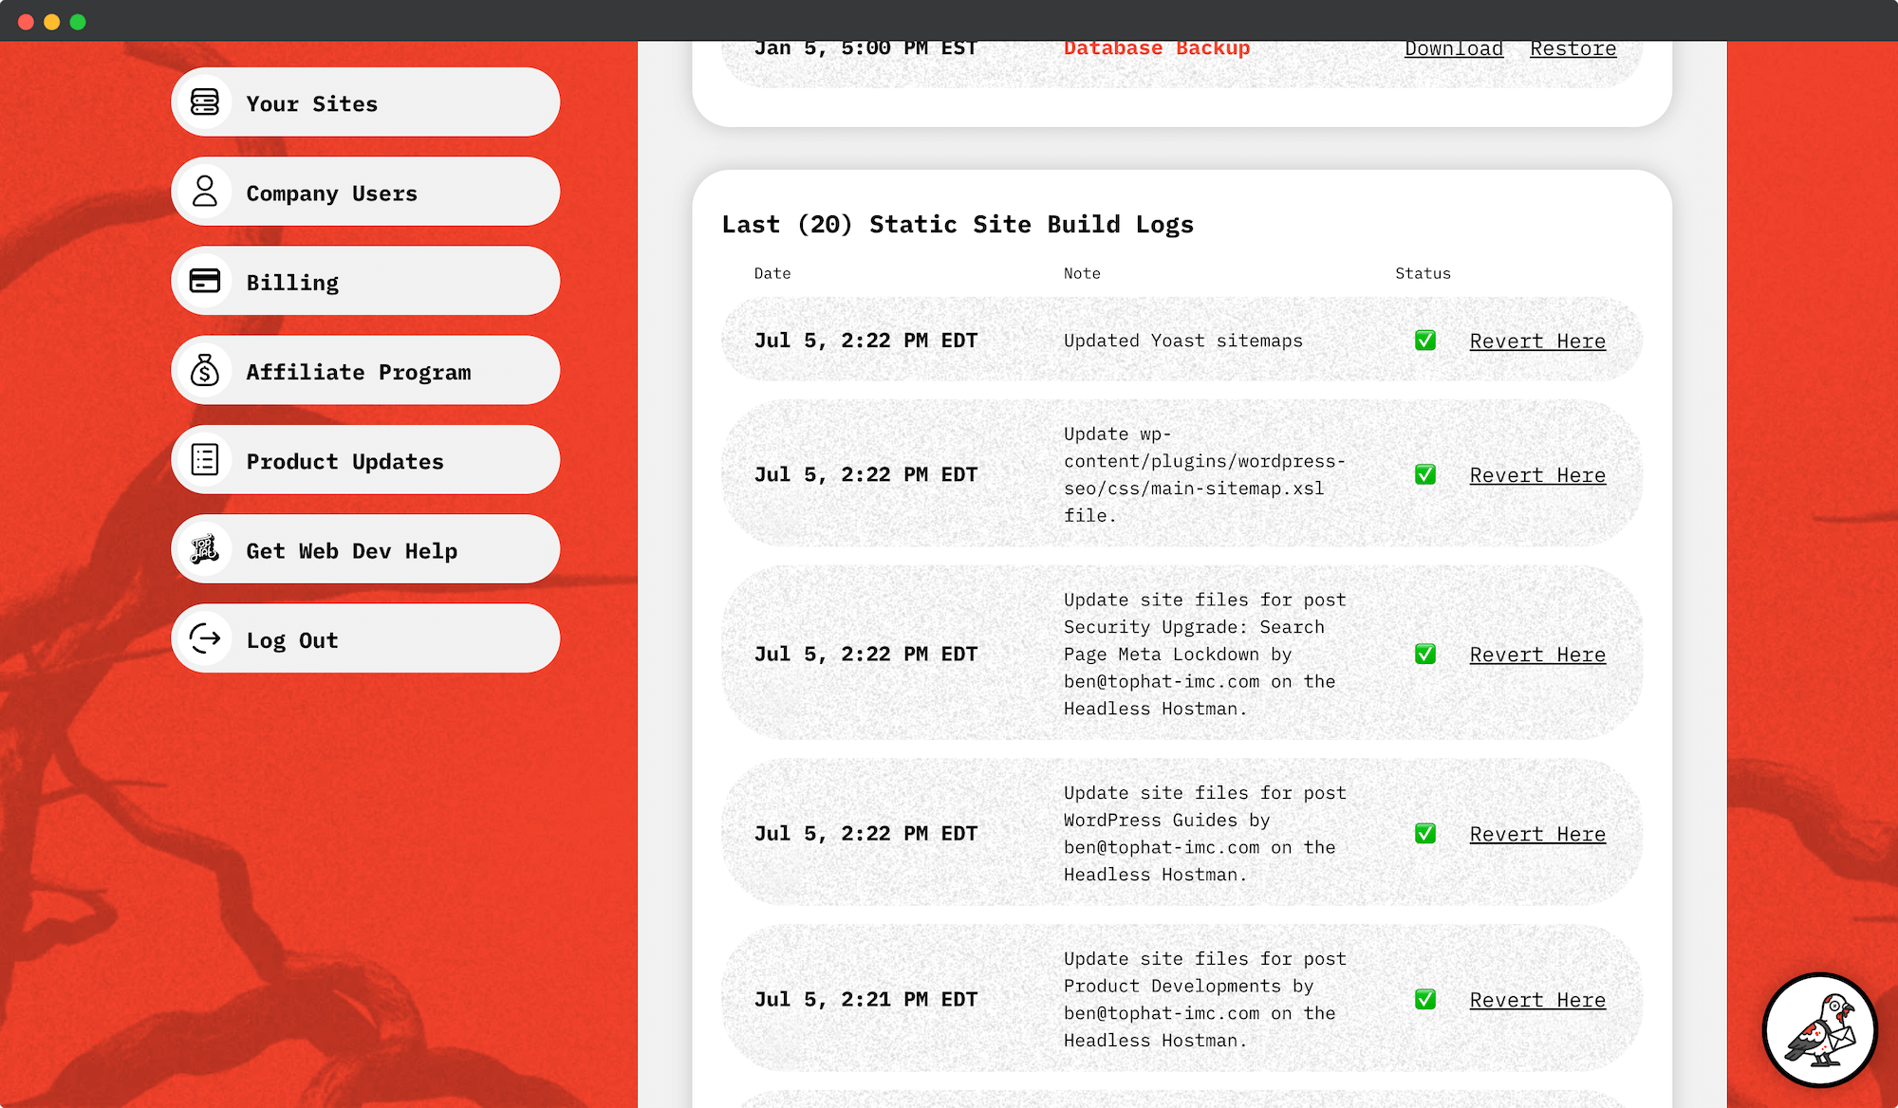1898x1108 pixels.
Task: Revert to Security Upgrade post build
Action: [x=1537, y=654]
